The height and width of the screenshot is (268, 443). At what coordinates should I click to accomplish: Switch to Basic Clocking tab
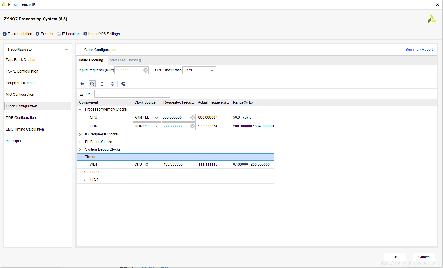click(x=91, y=60)
